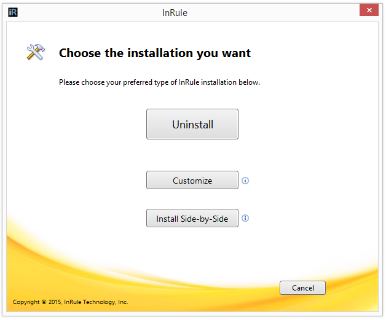This screenshot has height=320, width=386.
Task: Choose the Customize installation option
Action: [x=192, y=181]
